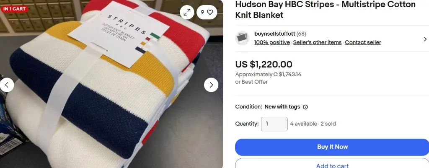
Task: Select the listing title text
Action: point(325,10)
